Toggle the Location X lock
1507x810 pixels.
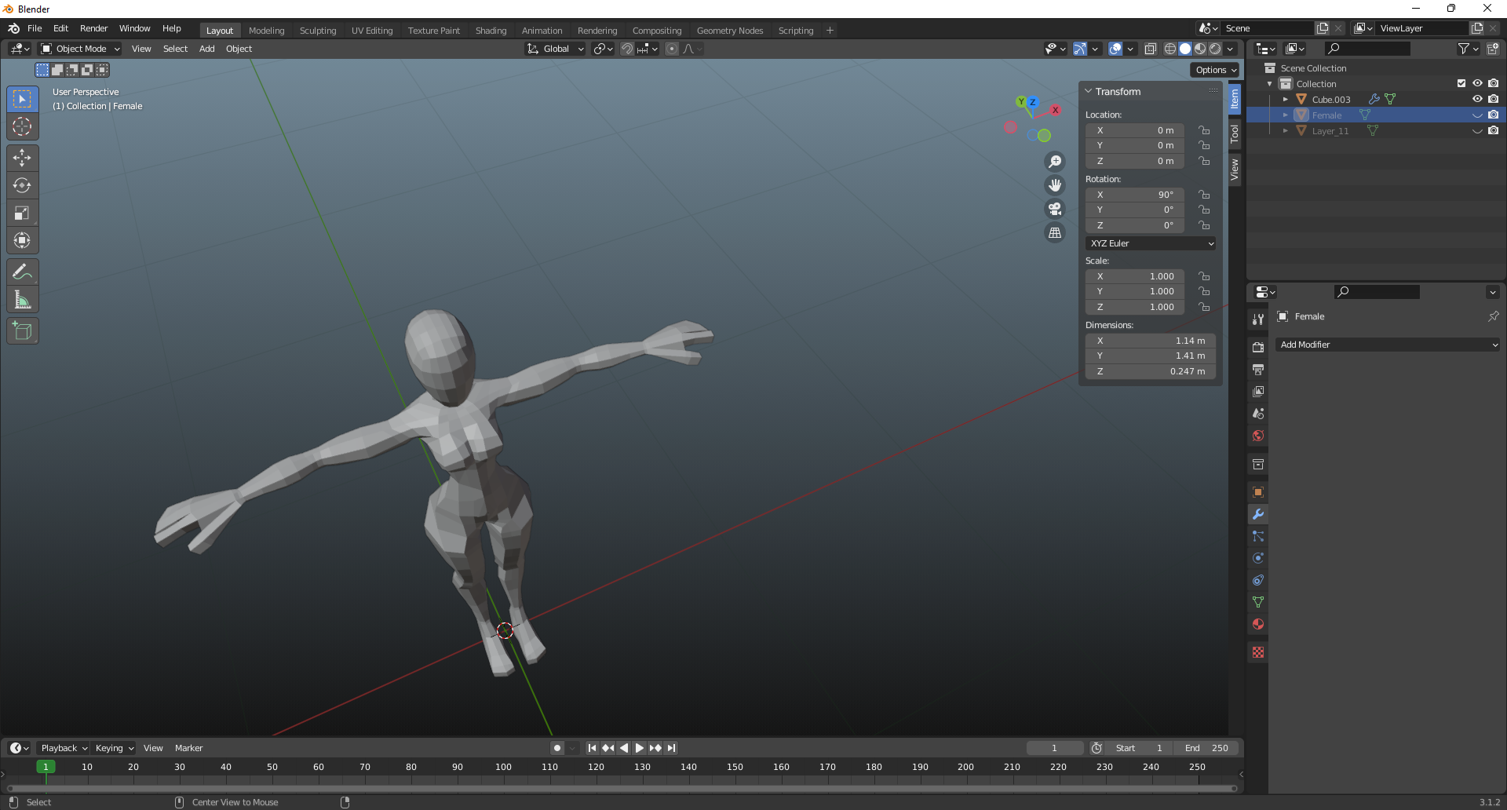coord(1204,130)
